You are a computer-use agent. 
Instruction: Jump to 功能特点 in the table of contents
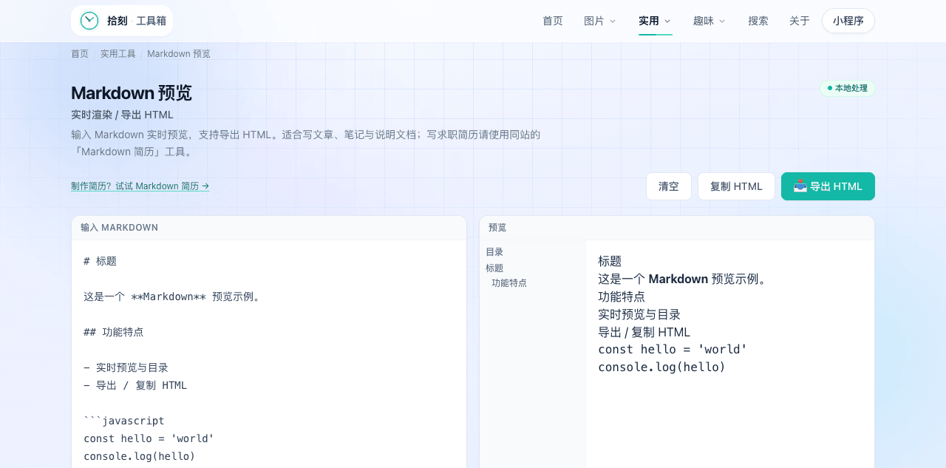[509, 283]
